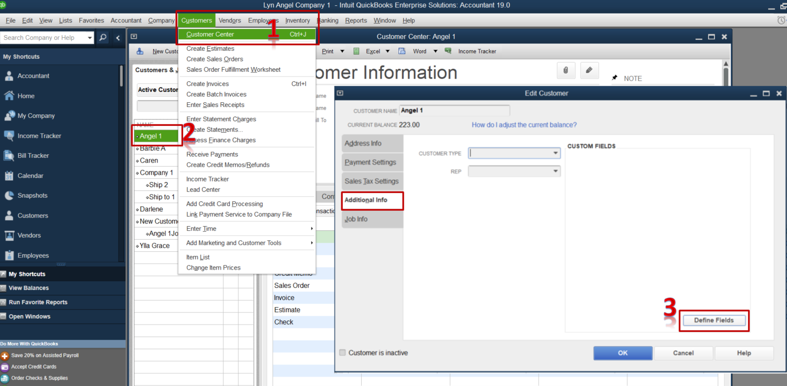
Task: Click Run Favorite Reports in left panel
Action: tap(38, 302)
